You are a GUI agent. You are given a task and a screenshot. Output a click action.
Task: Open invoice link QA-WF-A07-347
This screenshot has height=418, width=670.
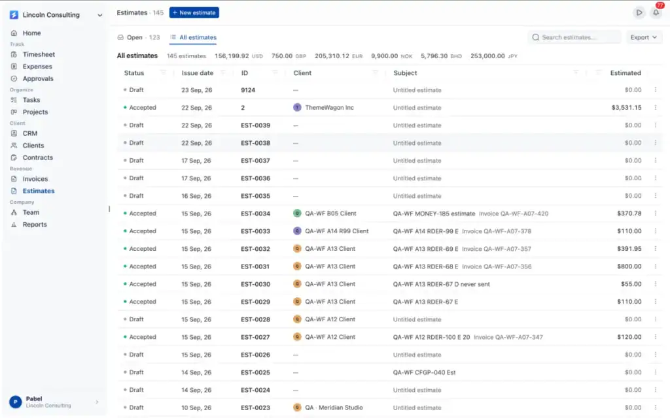(508, 337)
